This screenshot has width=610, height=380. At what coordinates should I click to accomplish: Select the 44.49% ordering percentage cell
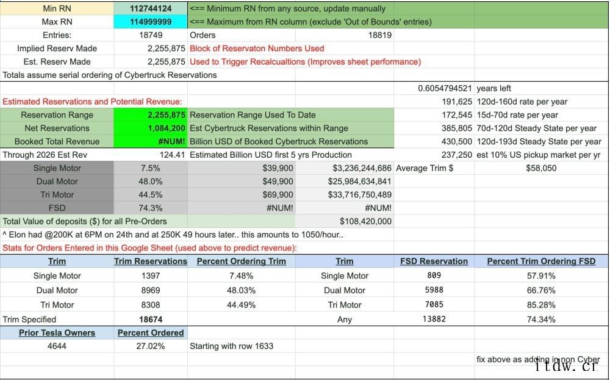click(x=241, y=305)
